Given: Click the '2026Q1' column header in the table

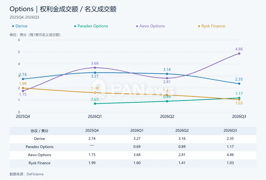Looking at the screenshot, I should pos(137,131).
